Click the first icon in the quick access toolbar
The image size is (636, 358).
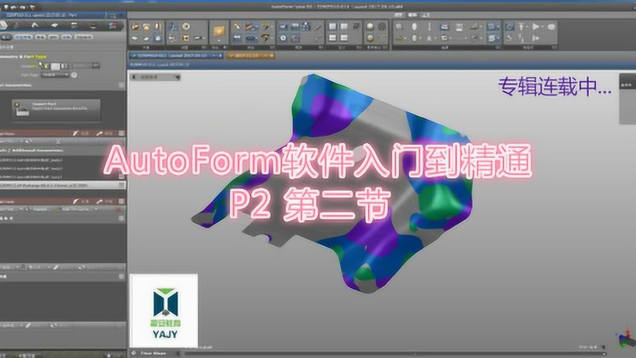[x=5, y=7]
